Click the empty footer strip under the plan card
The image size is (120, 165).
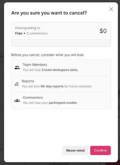click(x=61, y=43)
